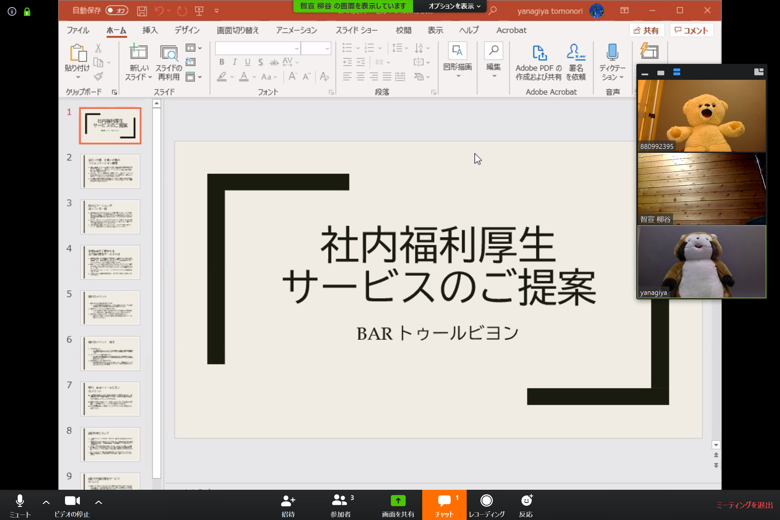Viewport: 780px width, 520px height.
Task: Click the Design Ideas lightning icon
Action: pos(649,51)
